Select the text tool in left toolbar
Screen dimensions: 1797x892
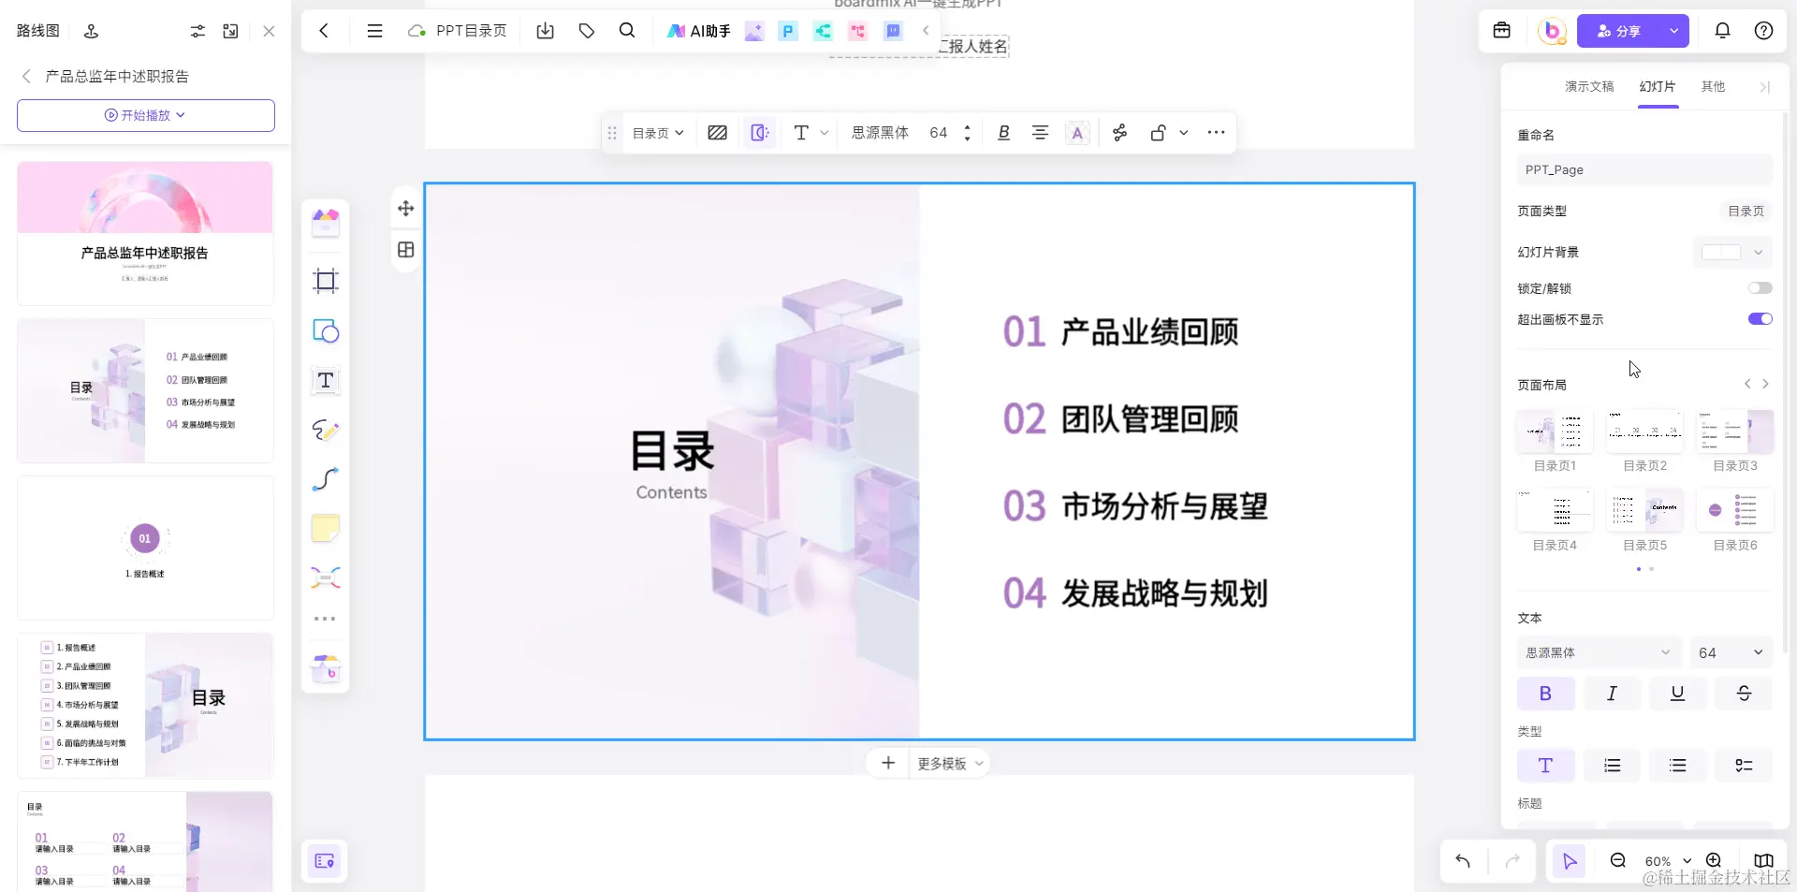[325, 380]
